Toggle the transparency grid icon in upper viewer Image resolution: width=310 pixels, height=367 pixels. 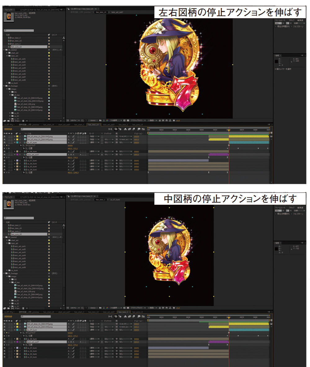pyautogui.click(x=128, y=121)
